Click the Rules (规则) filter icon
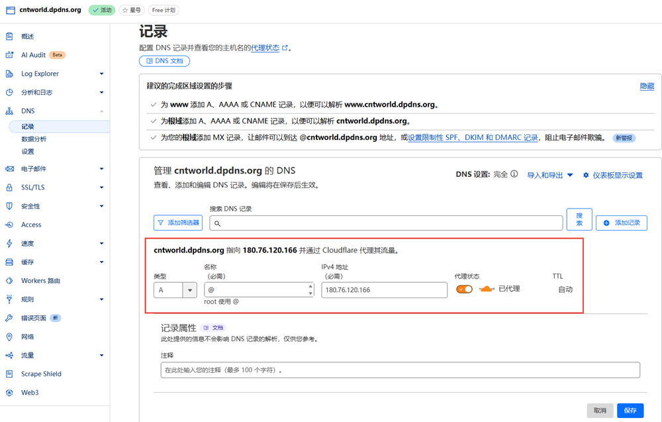 9,299
